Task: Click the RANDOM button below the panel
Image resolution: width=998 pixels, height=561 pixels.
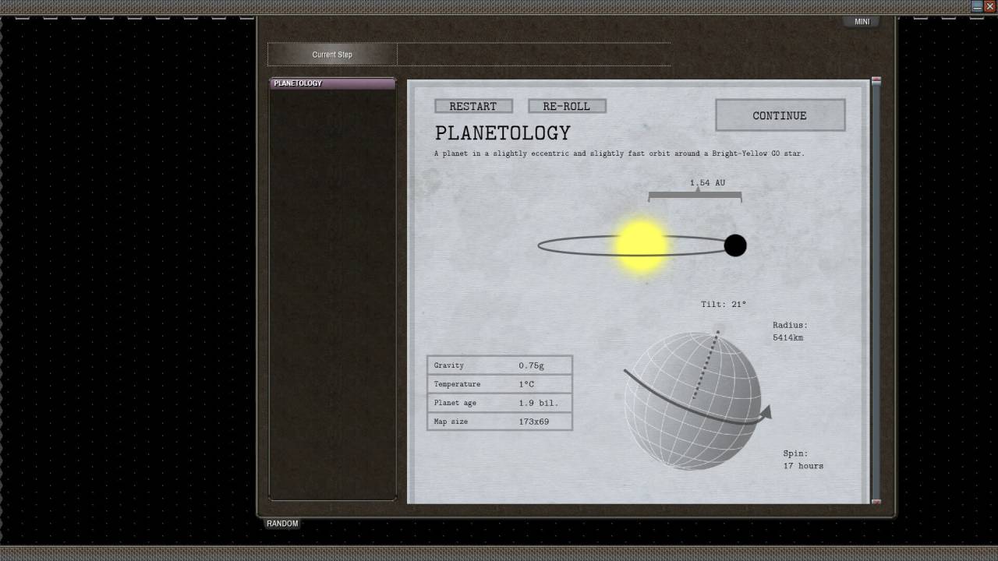Action: point(282,524)
